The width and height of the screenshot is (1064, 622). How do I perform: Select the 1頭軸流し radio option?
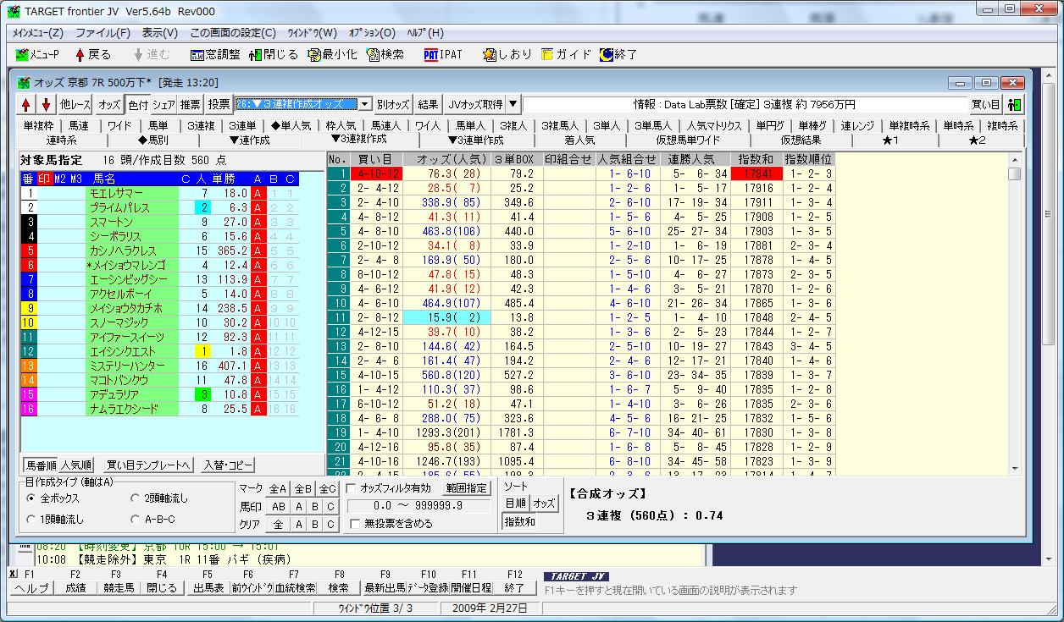point(31,519)
